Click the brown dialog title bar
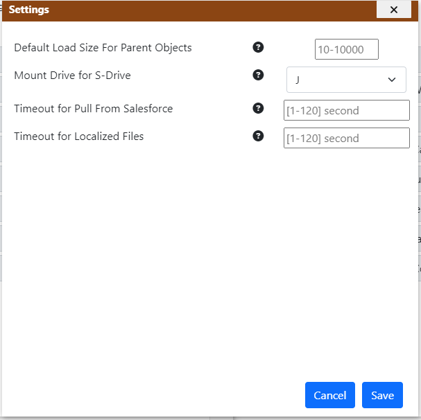 click(208, 10)
